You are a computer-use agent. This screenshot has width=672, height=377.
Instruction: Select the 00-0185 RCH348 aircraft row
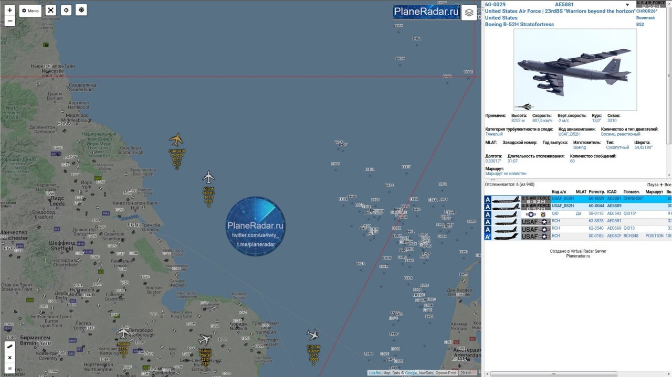[577, 236]
